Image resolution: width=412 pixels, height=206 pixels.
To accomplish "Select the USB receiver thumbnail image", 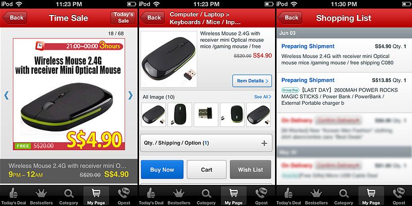I will pos(205,115).
